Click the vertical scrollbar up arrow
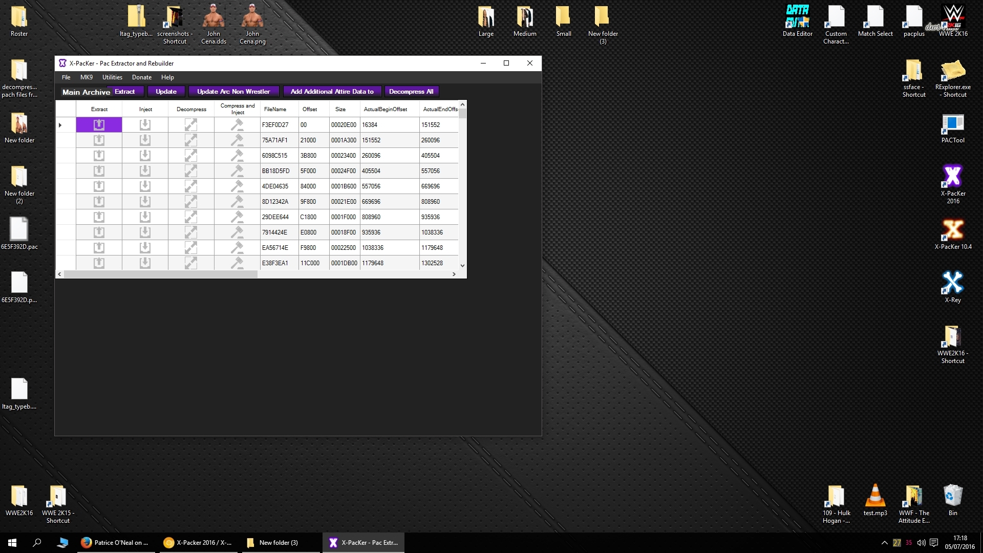This screenshot has width=983, height=553. [462, 104]
